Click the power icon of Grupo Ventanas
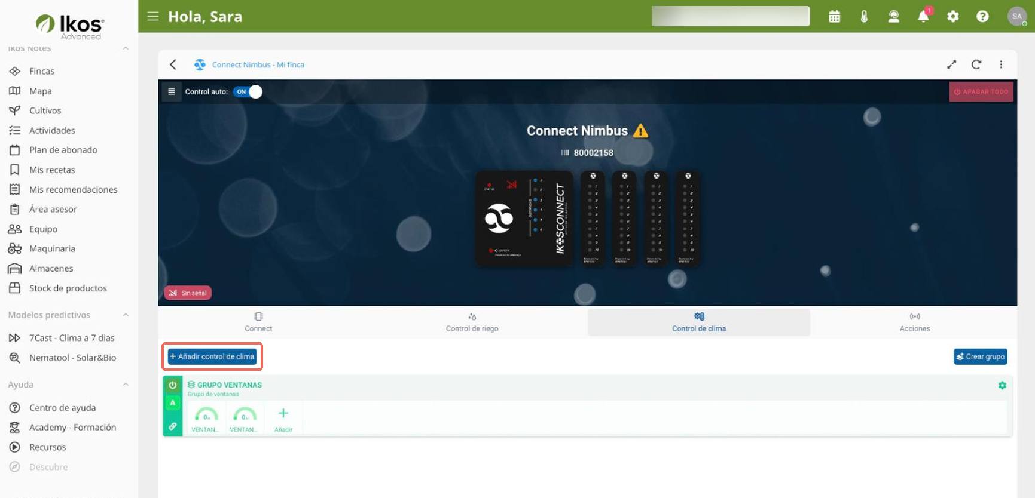This screenshot has height=498, width=1035. point(173,385)
